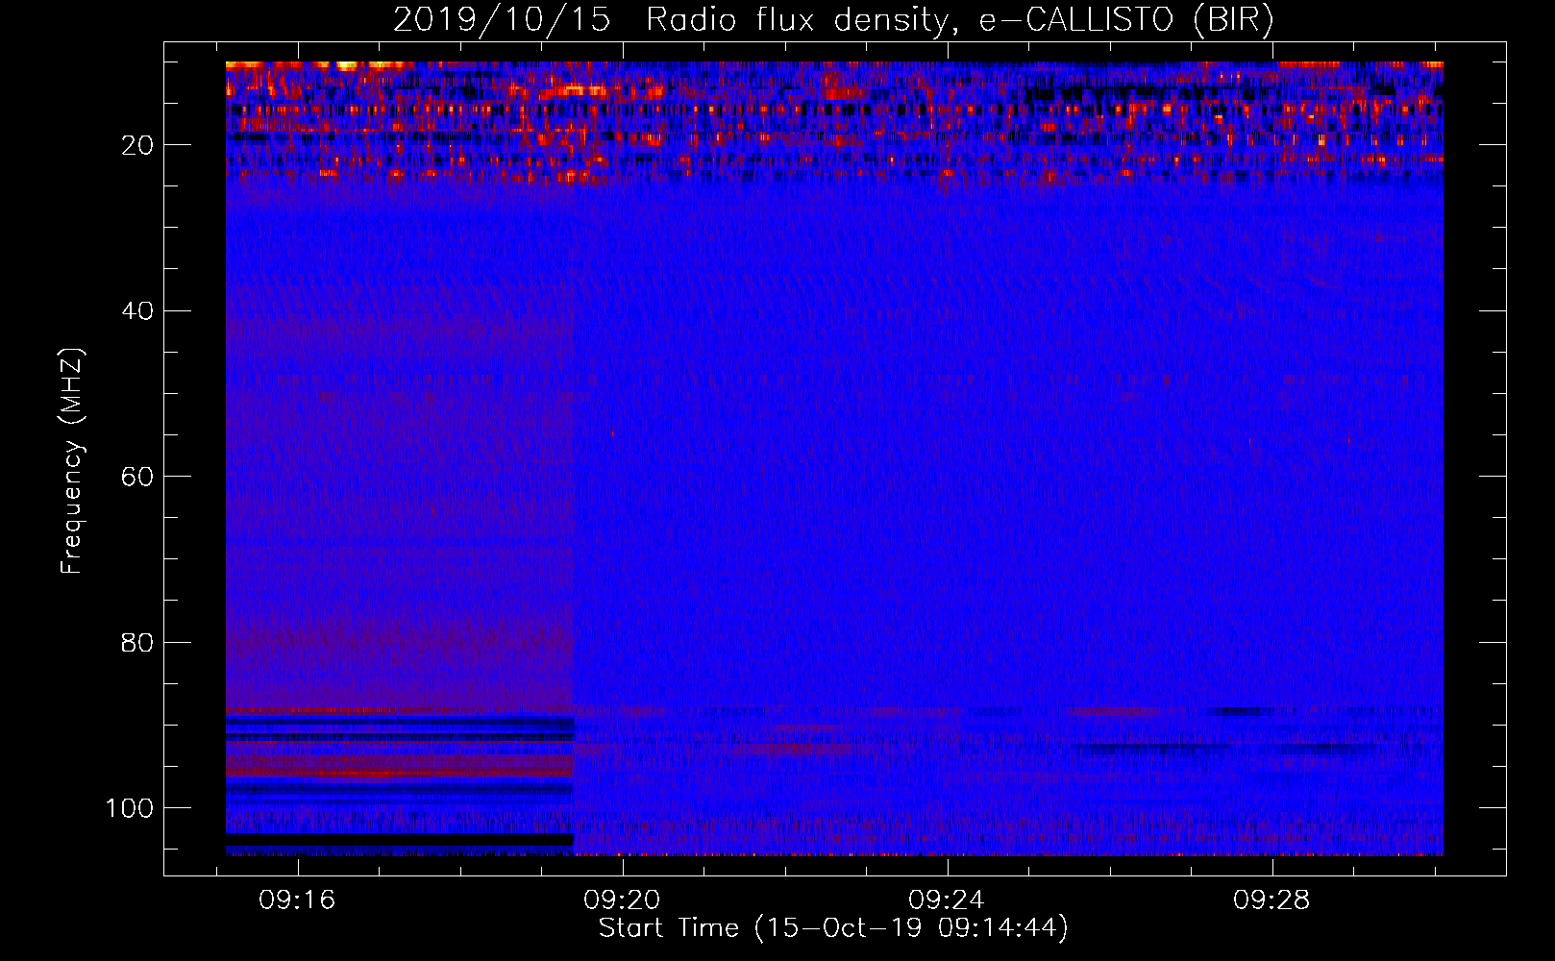Click the plot title '2019/10/15 Radio flux density, e-CALLISTO (BIR)'

click(x=833, y=20)
